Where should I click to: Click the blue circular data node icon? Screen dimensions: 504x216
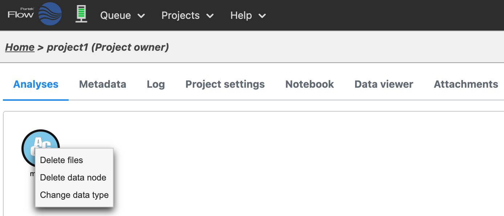click(x=41, y=140)
